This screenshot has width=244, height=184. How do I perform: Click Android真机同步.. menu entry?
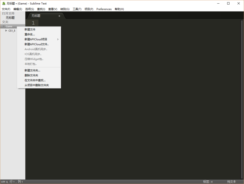click(39, 49)
